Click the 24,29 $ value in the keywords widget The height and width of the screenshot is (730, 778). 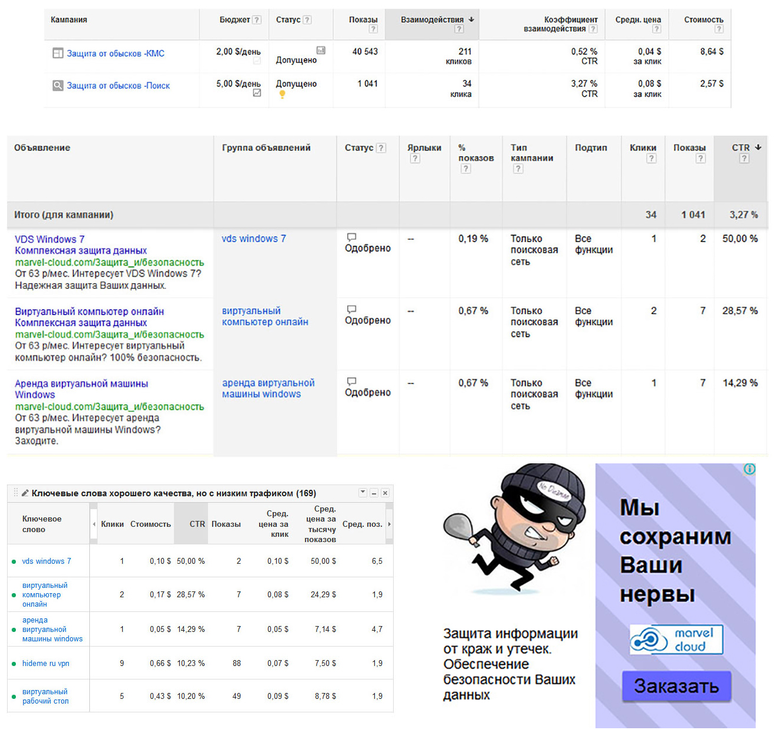[x=323, y=595]
